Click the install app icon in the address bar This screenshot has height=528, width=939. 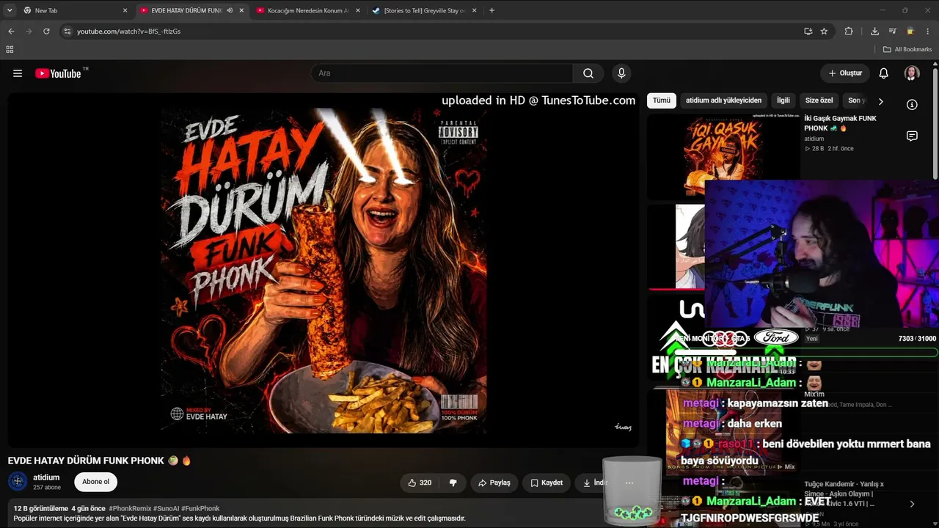[x=808, y=32]
